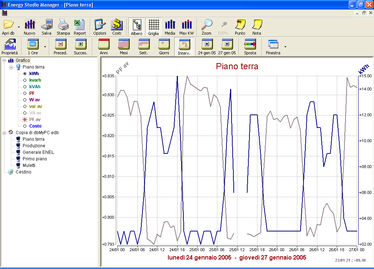Toggle the Griglia grid view
Viewport: 374px width, 269px height.
[x=153, y=27]
